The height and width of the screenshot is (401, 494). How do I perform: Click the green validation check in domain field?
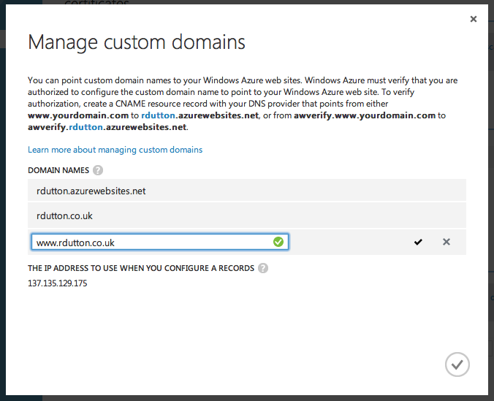pyautogui.click(x=278, y=242)
